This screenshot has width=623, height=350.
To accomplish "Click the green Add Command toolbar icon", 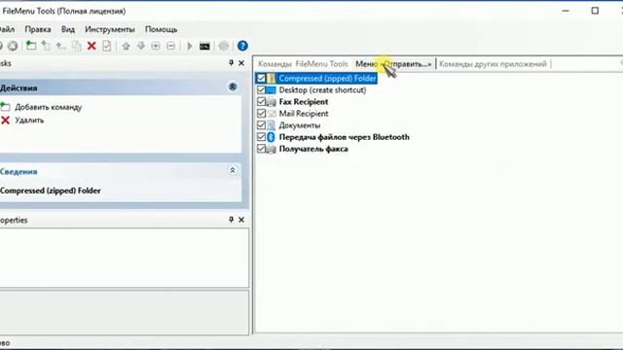I will 31,46.
